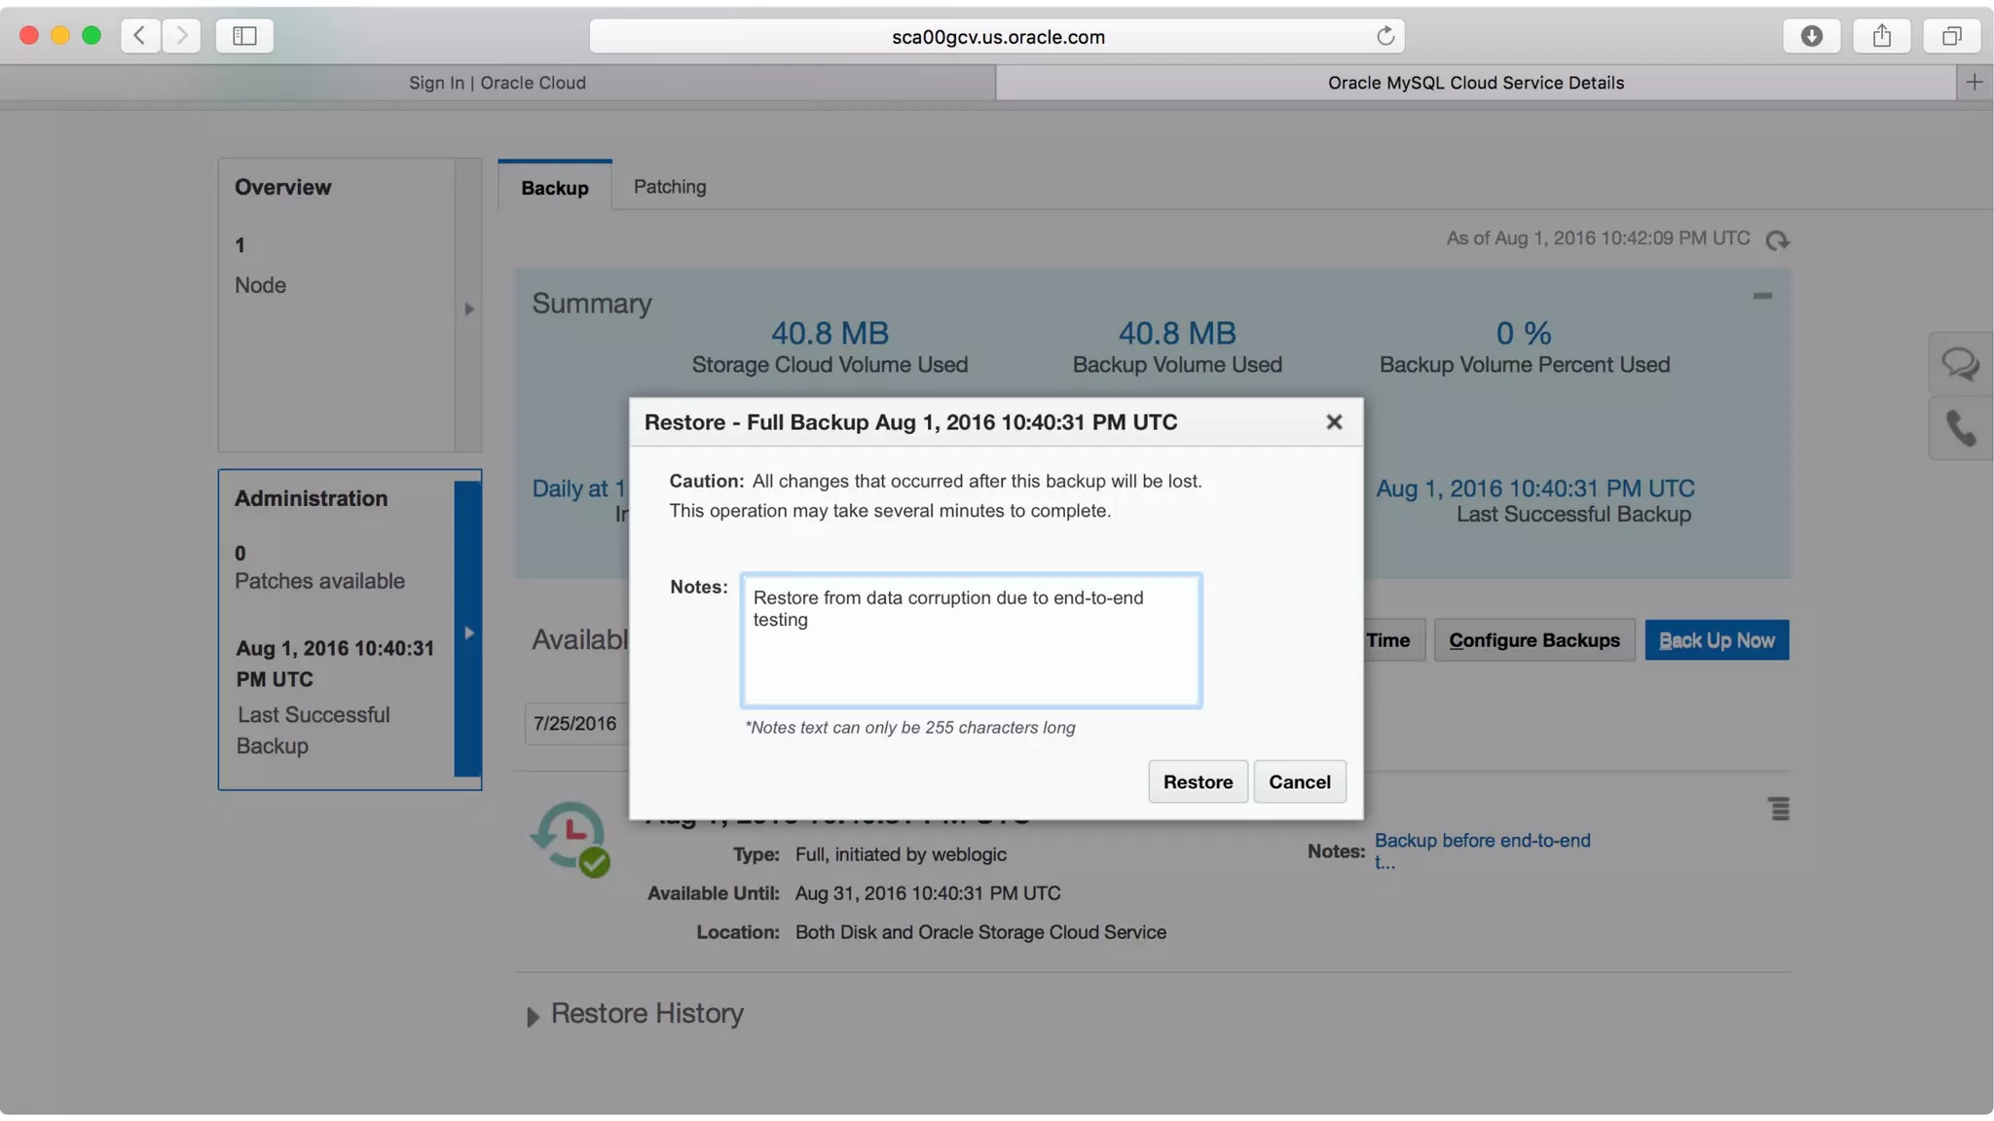Click the phone contact icon

click(1960, 428)
